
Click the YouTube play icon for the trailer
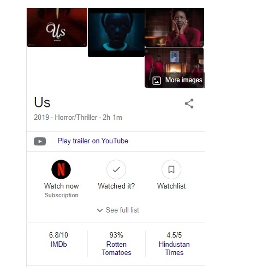pyautogui.click(x=40, y=141)
